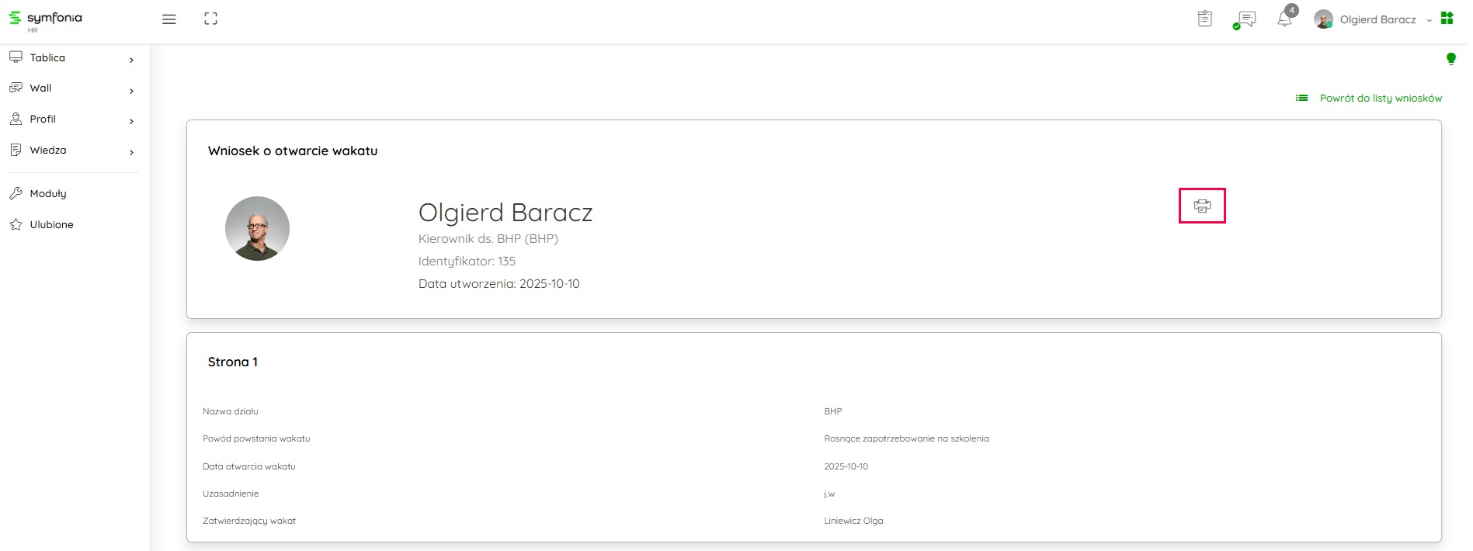Collapse the sidebar with the hamburger button
The height and width of the screenshot is (551, 1473).
(x=168, y=19)
